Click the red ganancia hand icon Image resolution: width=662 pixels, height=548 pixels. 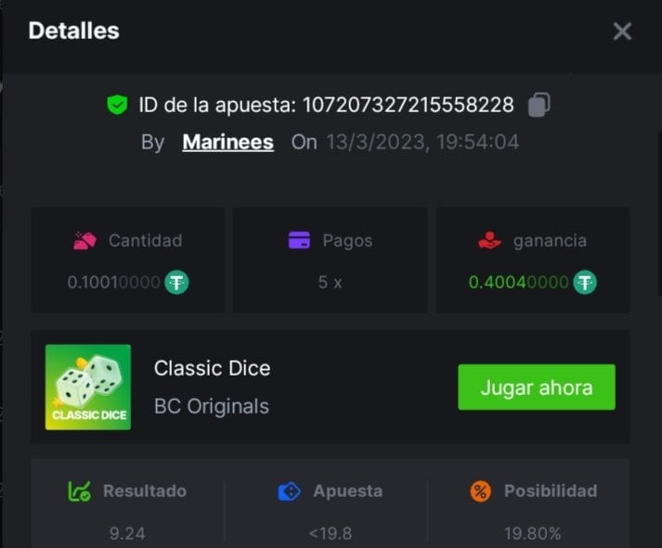tap(490, 241)
